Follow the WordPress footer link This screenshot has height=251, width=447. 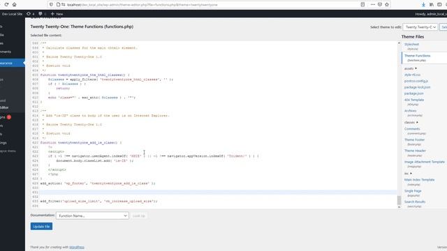click(77, 248)
